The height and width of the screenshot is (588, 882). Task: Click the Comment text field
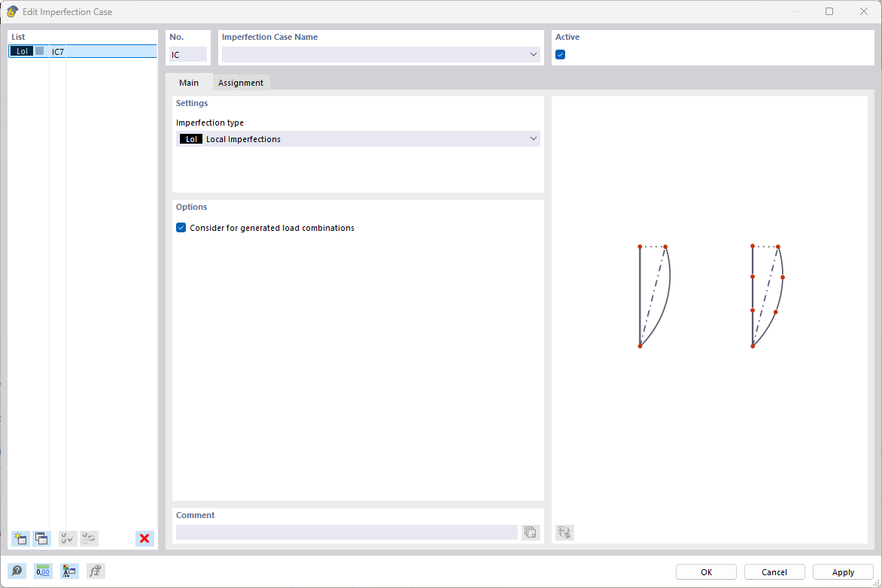(346, 532)
